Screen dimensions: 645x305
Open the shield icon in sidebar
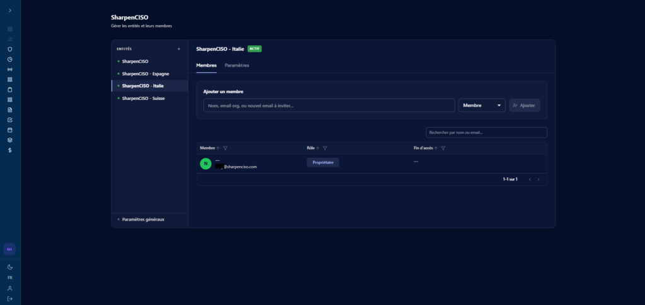[x=10, y=49]
